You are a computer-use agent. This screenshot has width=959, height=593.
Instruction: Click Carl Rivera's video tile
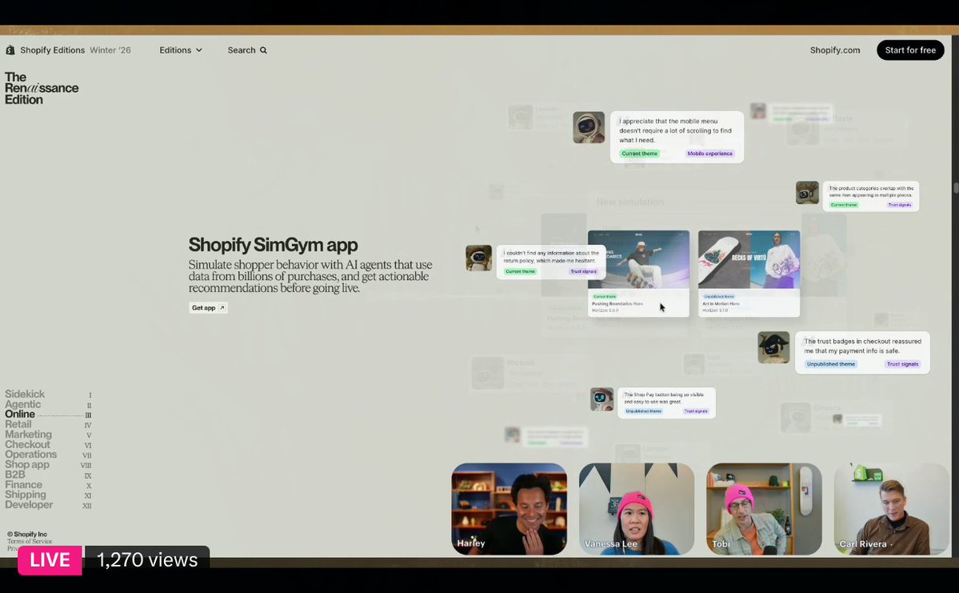(891, 509)
